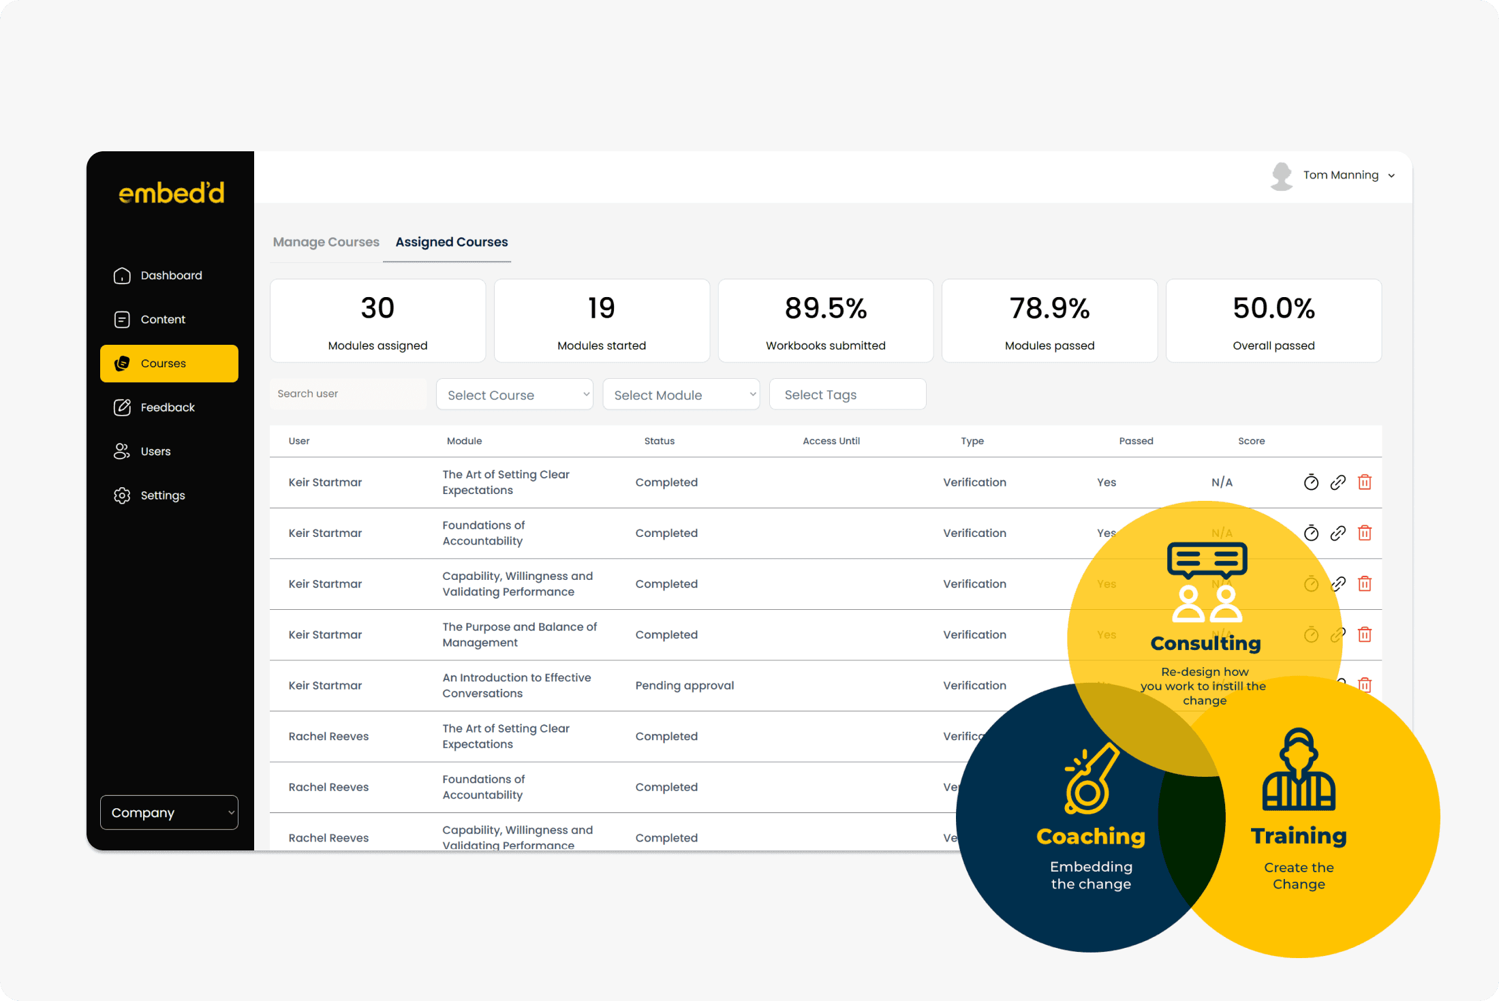The height and width of the screenshot is (1001, 1499).
Task: Delete the Purpose and Balance of Management row
Action: pyautogui.click(x=1364, y=634)
